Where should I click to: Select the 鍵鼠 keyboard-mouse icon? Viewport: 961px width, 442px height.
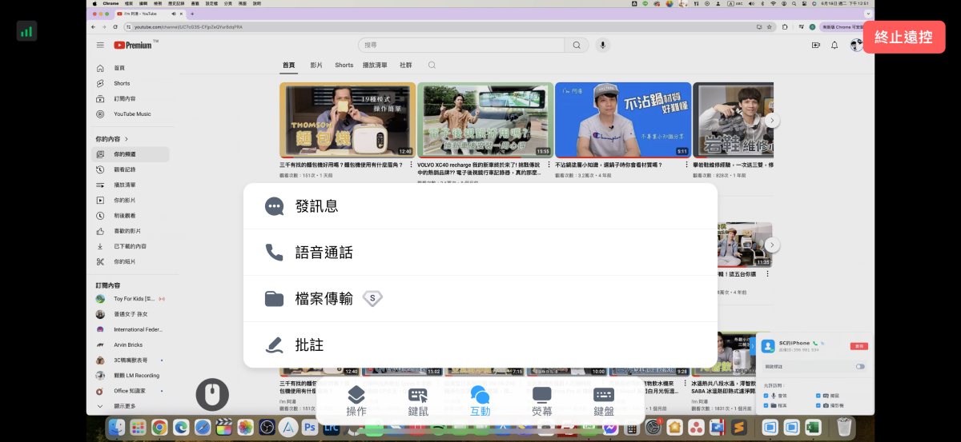point(418,400)
